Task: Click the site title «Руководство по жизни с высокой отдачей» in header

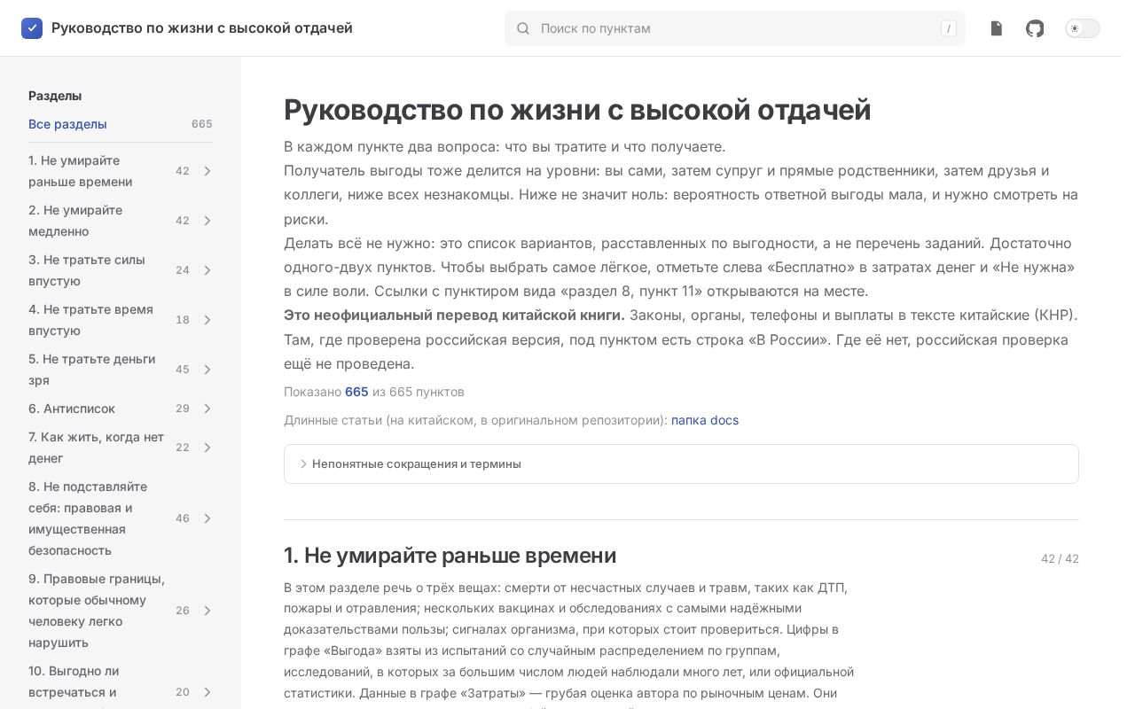Action: (202, 28)
